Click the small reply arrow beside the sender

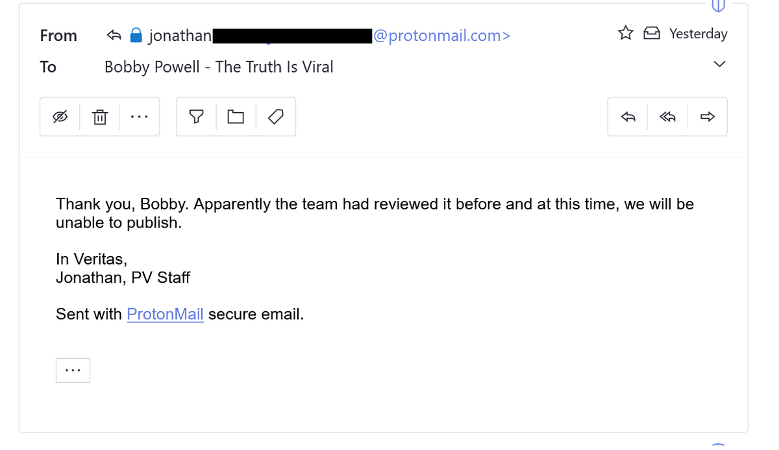[x=114, y=35]
